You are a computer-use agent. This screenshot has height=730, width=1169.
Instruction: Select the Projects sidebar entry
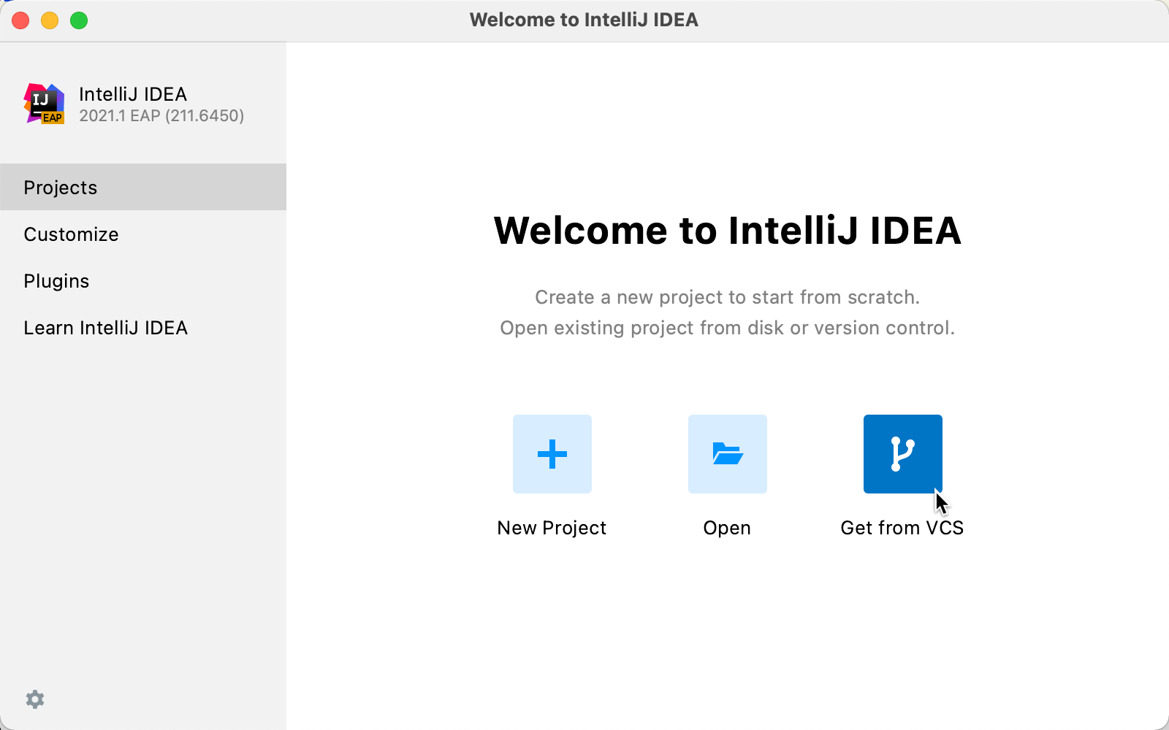point(60,187)
